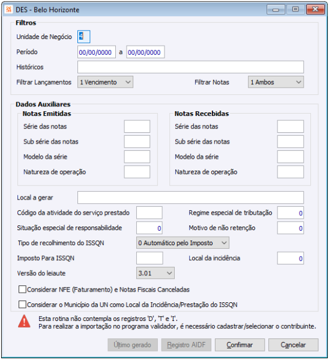Click the 'Filtros' group heading
This screenshot has height=360, width=329.
pyautogui.click(x=26, y=23)
